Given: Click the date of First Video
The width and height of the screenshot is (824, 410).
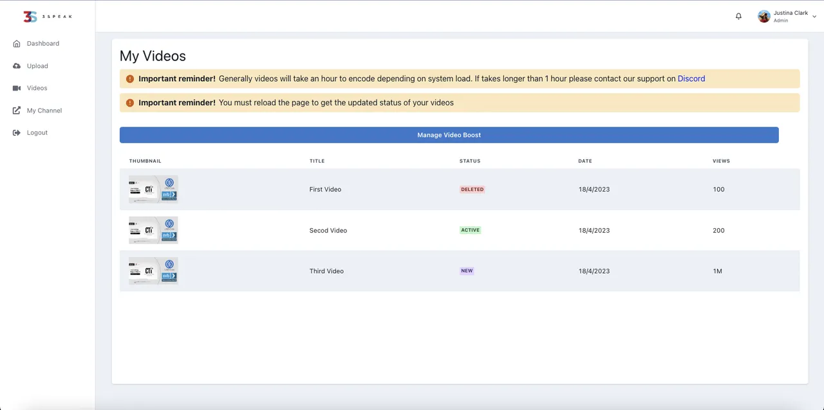Looking at the screenshot, I should [x=594, y=190].
